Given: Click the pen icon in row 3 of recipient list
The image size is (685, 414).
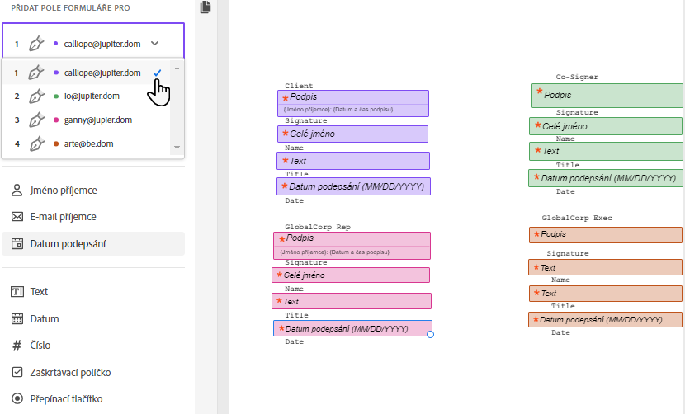Looking at the screenshot, I should click(x=36, y=120).
